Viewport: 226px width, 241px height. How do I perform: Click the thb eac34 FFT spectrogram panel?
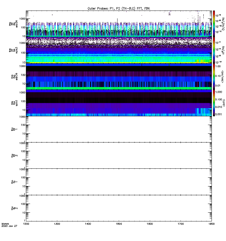[x=119, y=23]
